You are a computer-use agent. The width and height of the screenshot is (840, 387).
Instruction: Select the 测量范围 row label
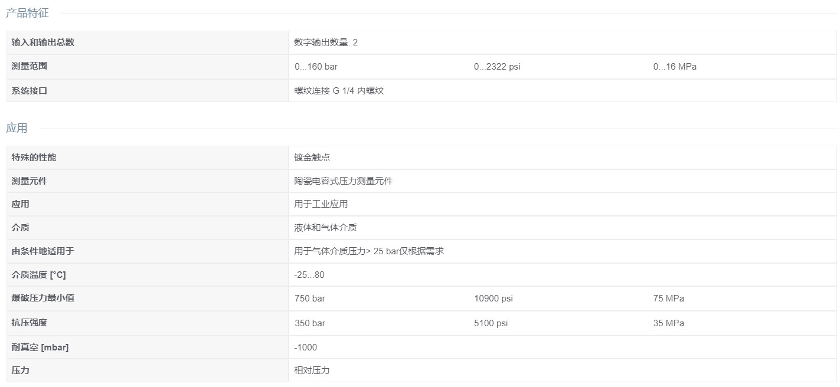click(30, 66)
